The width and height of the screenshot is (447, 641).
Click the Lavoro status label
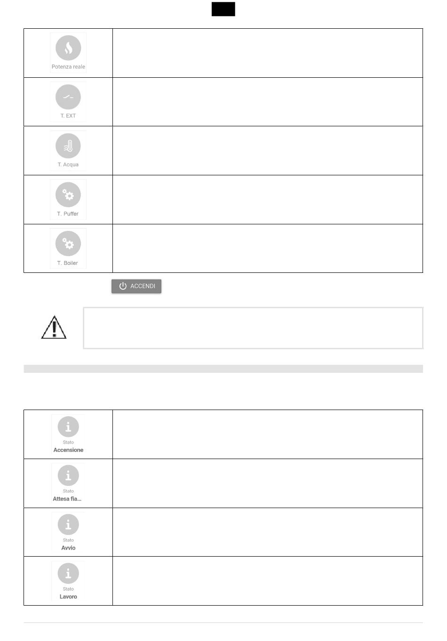pos(68,597)
